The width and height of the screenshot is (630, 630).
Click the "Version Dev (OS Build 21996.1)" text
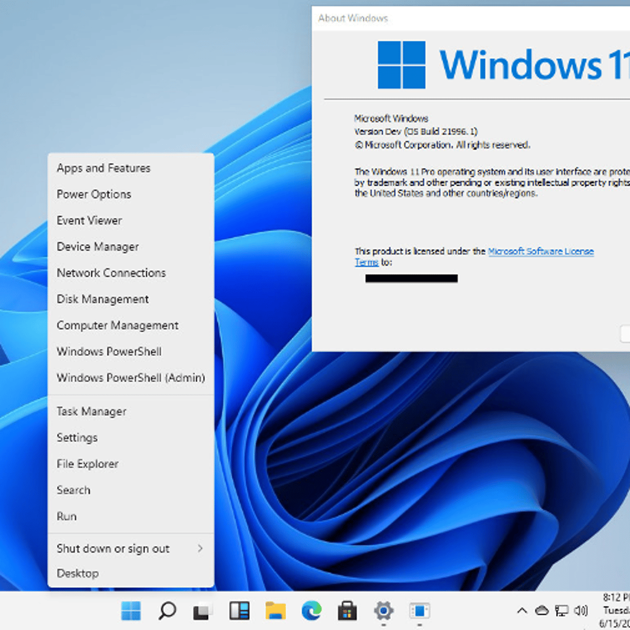tap(416, 132)
